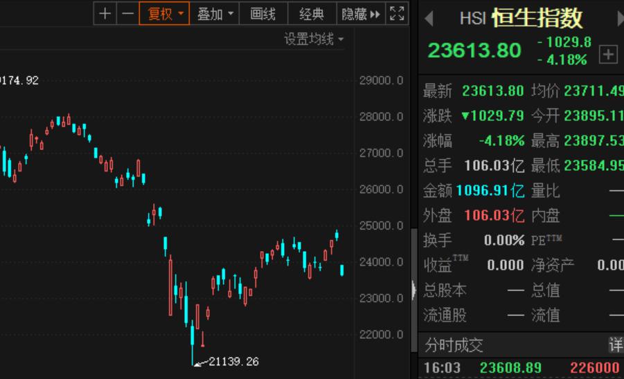Screen dimensions: 624x379
Task: Click the 均价 average price value
Action: coord(594,91)
